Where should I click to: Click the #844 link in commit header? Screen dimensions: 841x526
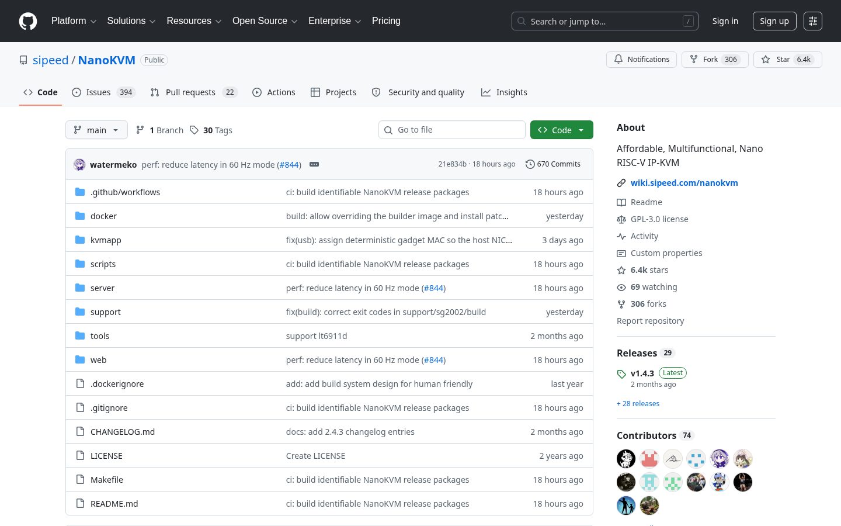289,165
